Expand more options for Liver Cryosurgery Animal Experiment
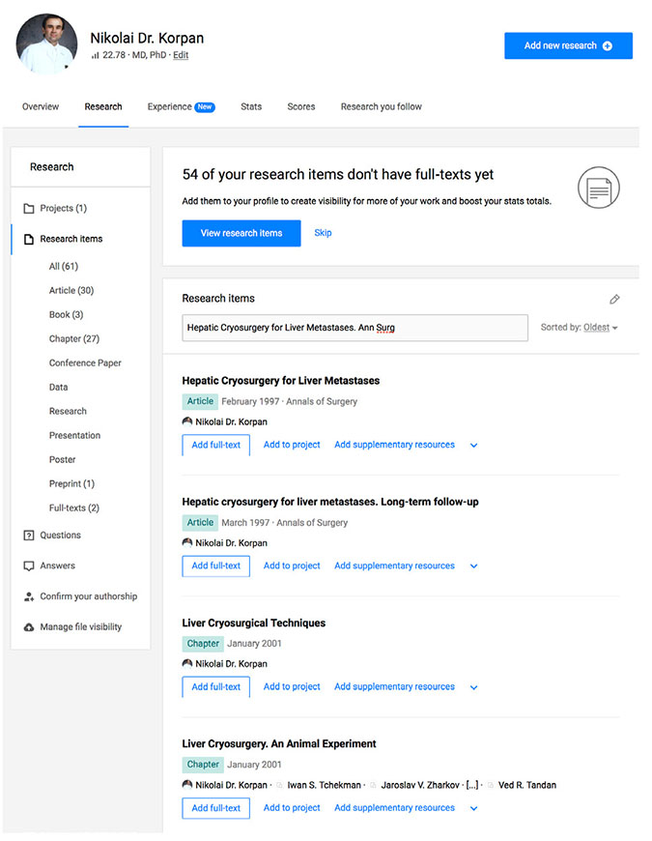The height and width of the screenshot is (841, 652). pos(473,808)
